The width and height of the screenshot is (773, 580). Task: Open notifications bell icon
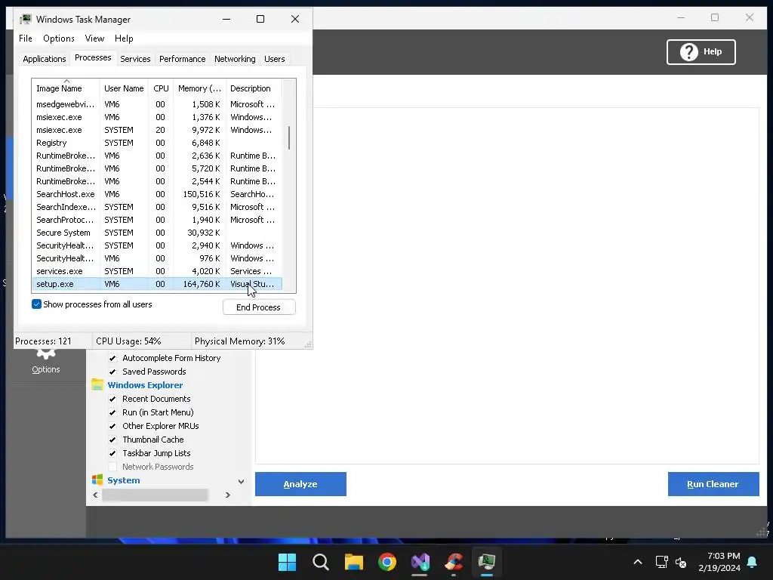click(x=753, y=562)
